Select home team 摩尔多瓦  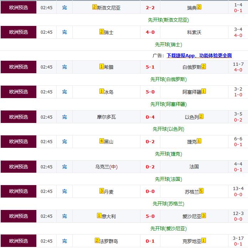pyautogui.click(x=107, y=117)
